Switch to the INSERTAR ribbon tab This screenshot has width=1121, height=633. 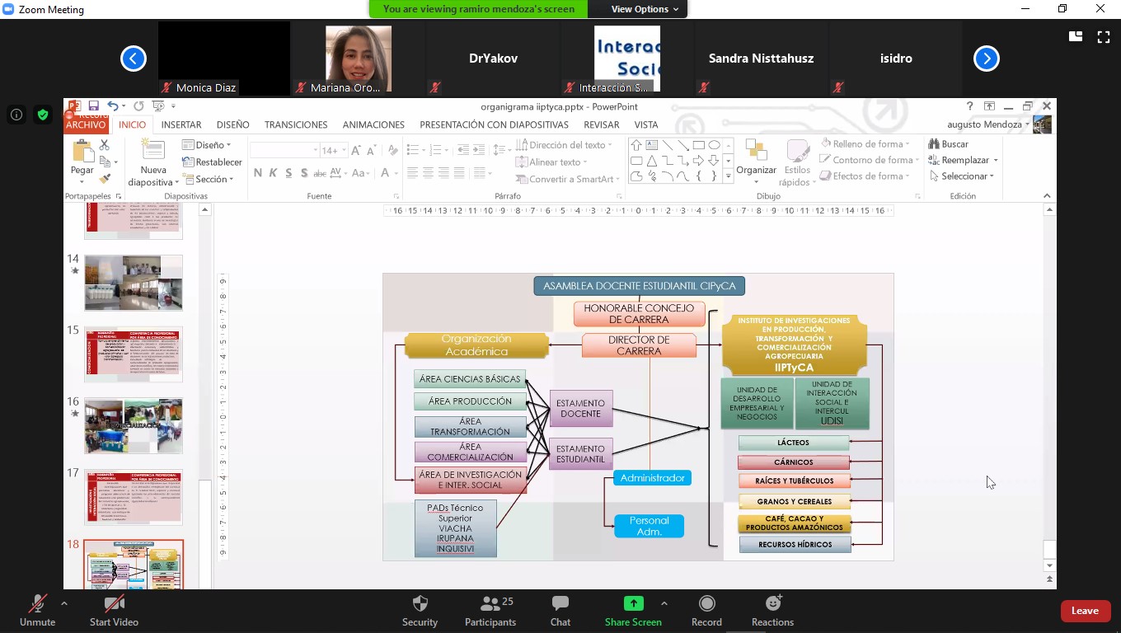click(x=181, y=124)
